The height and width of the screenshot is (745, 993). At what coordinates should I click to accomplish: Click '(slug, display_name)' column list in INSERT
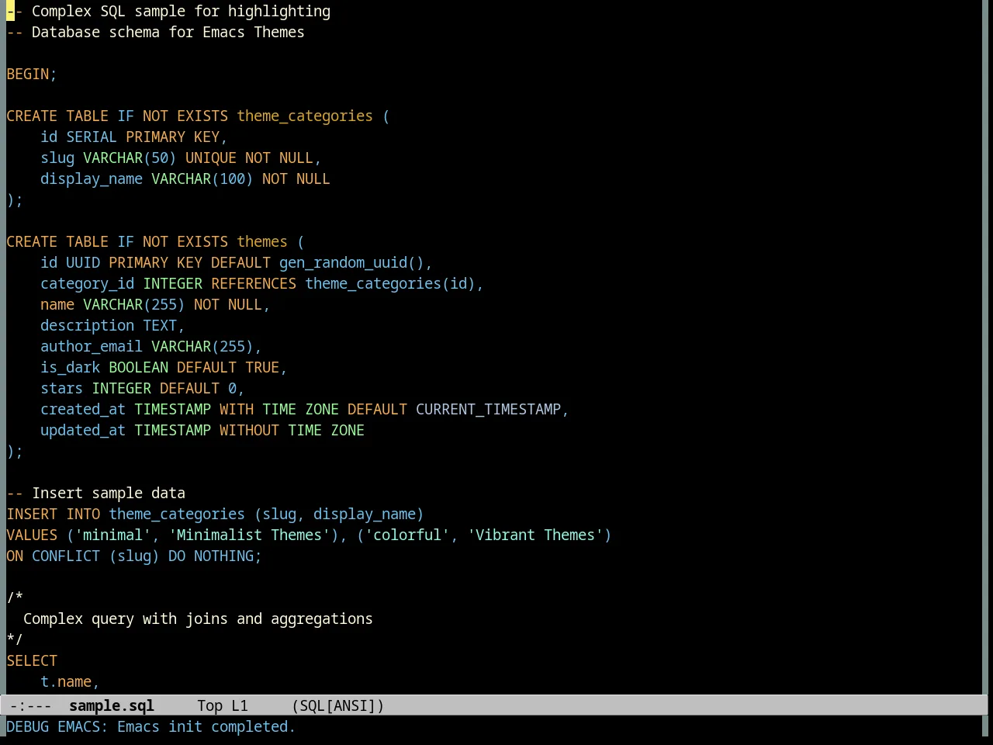coord(339,514)
